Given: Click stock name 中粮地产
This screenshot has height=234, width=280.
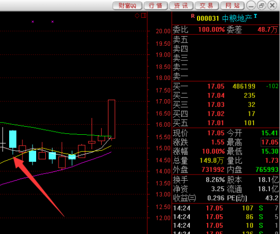Looking at the screenshot, I should (237, 18).
